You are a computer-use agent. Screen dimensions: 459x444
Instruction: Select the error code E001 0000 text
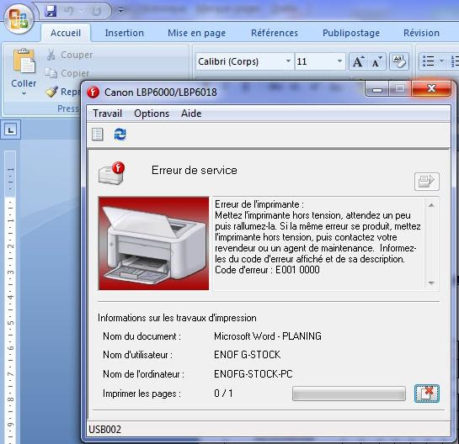(x=297, y=270)
